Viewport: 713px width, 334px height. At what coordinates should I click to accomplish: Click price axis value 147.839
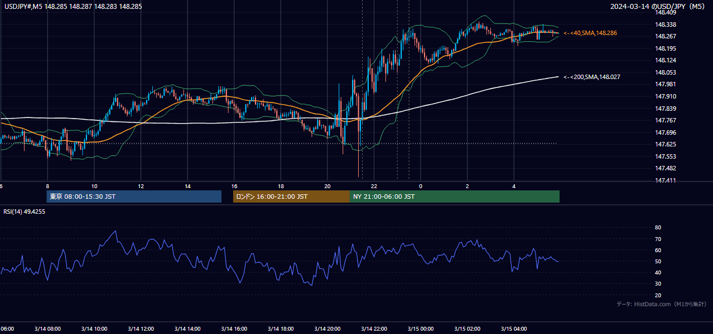[x=665, y=109]
